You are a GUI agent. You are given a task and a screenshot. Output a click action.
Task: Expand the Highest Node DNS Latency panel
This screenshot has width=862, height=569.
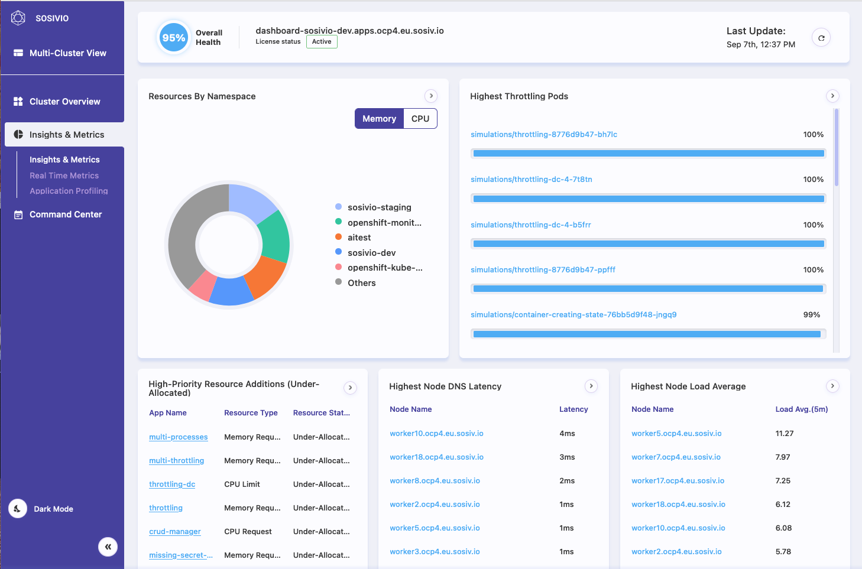point(591,386)
